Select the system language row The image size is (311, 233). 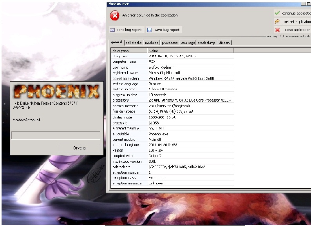[x=172, y=84]
